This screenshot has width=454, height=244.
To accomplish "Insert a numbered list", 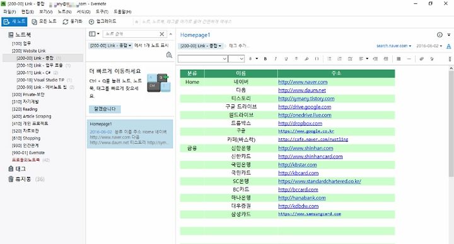I will click(x=340, y=58).
